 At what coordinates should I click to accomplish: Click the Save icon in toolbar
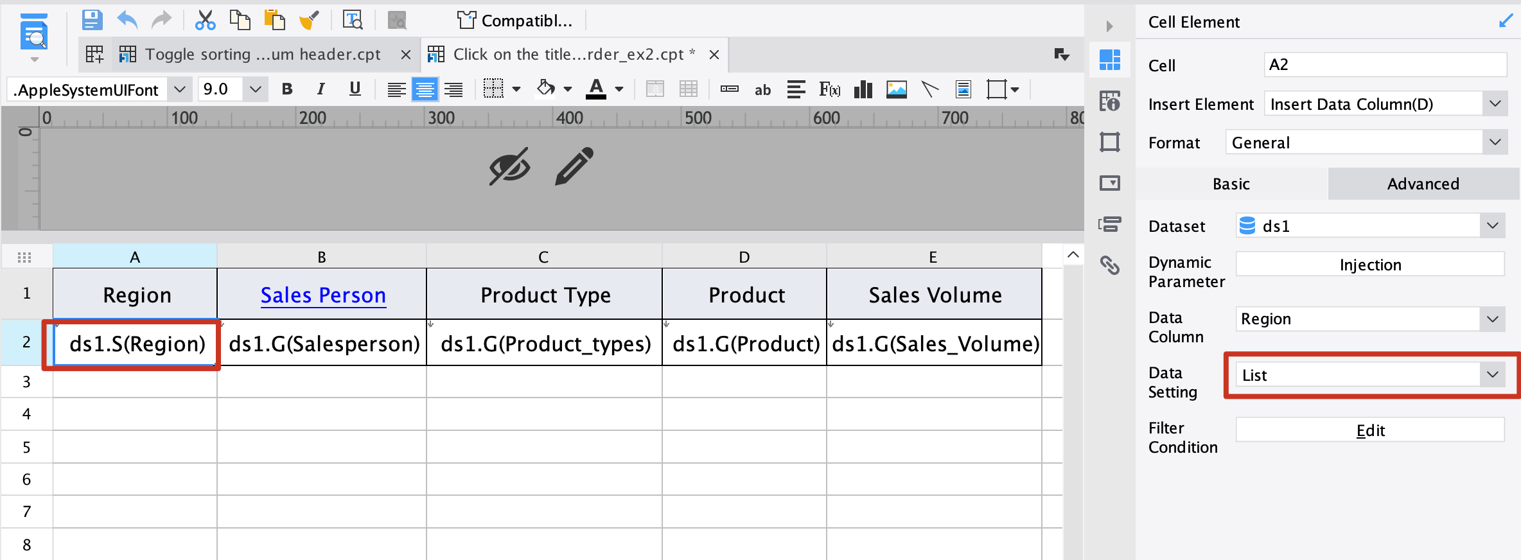[92, 20]
